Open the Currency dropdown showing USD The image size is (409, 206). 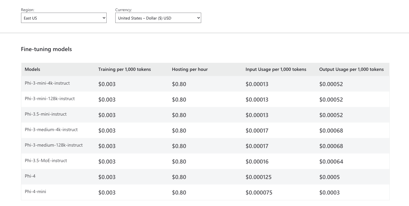(x=158, y=18)
